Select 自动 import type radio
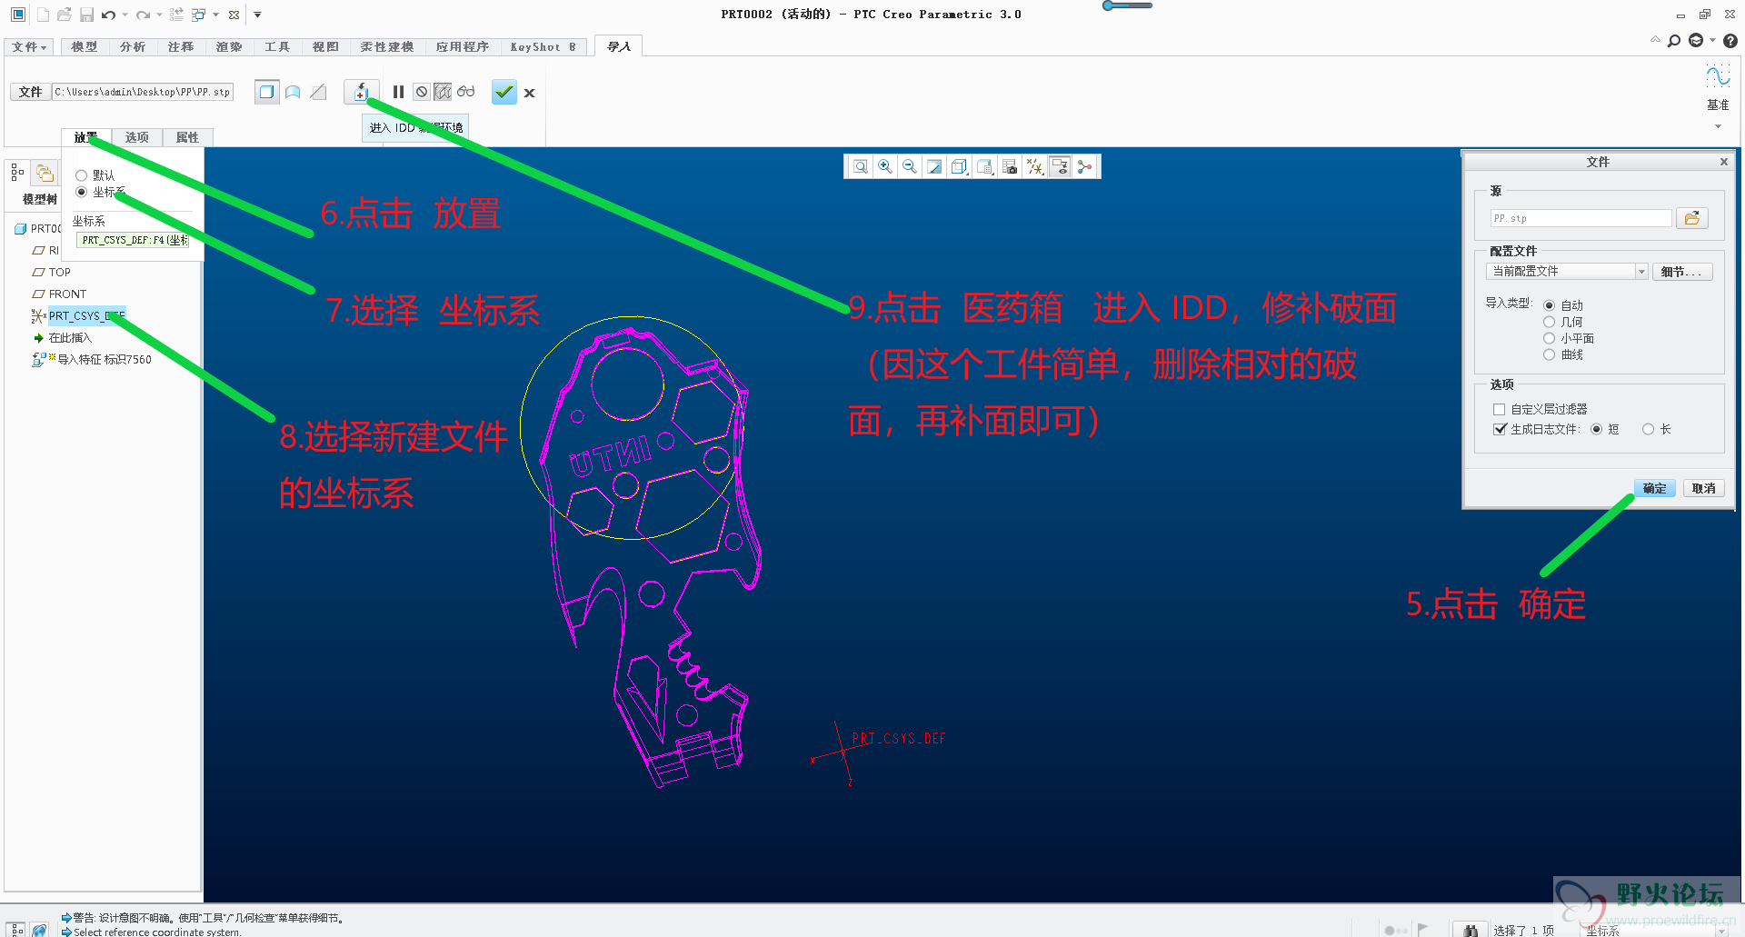The height and width of the screenshot is (937, 1745). 1549,305
